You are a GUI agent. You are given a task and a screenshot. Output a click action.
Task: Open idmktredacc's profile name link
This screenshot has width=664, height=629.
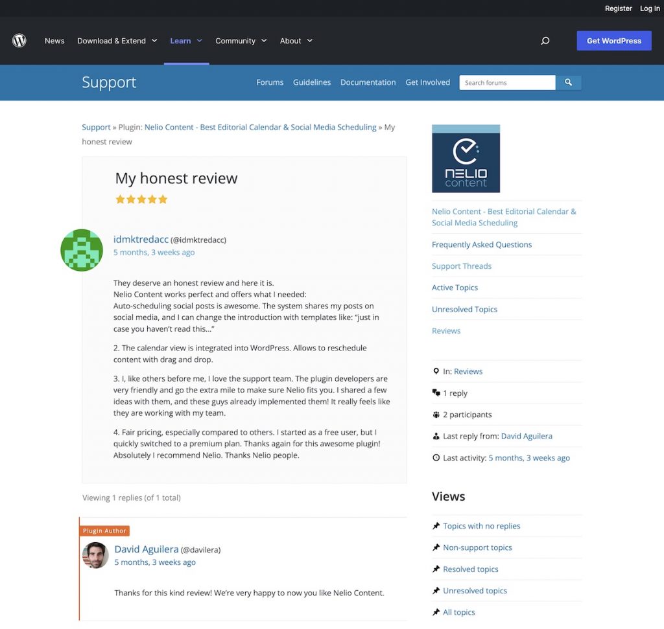tap(141, 239)
